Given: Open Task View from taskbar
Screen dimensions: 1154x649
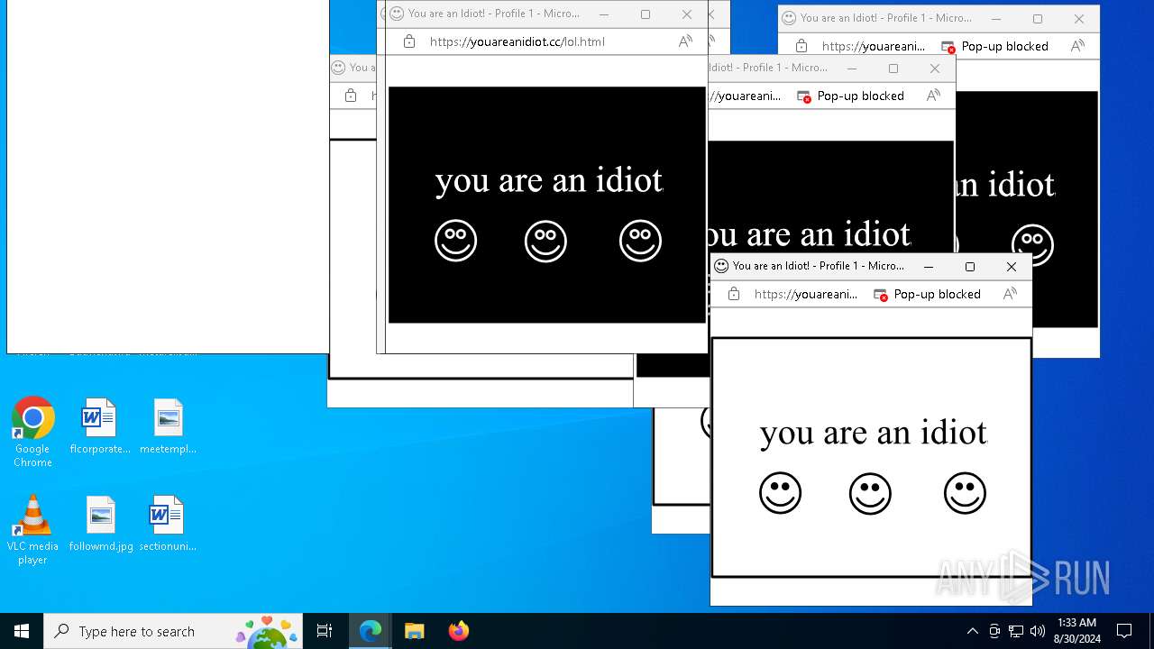Looking at the screenshot, I should 325,631.
